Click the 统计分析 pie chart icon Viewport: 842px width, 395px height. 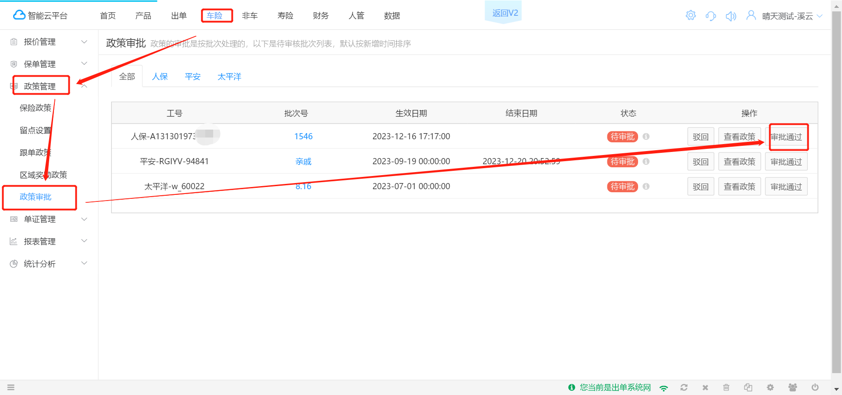[x=14, y=264]
